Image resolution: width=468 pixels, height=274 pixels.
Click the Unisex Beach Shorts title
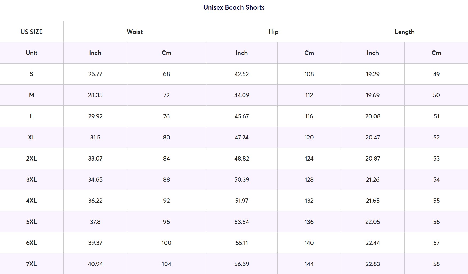pyautogui.click(x=234, y=7)
